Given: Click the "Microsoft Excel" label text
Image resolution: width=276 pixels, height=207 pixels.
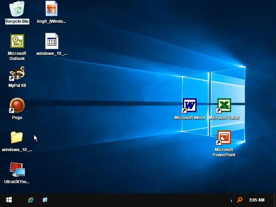Looking at the screenshot, I should (x=224, y=118).
